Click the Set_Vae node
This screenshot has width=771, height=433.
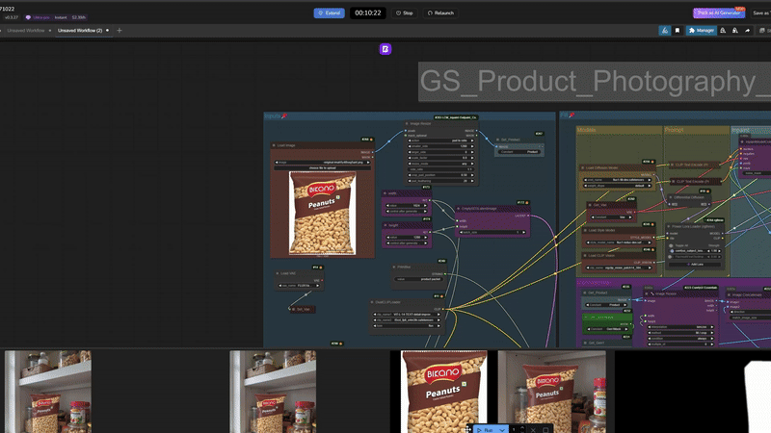click(x=302, y=309)
